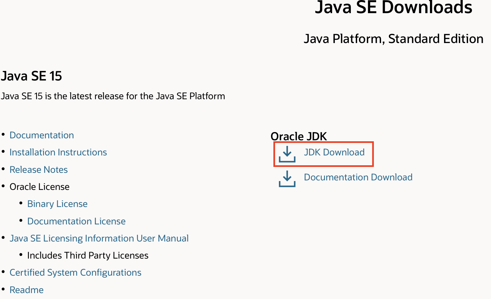Open Java SE Licensing Information User Manual
This screenshot has height=299, width=491.
click(x=99, y=238)
